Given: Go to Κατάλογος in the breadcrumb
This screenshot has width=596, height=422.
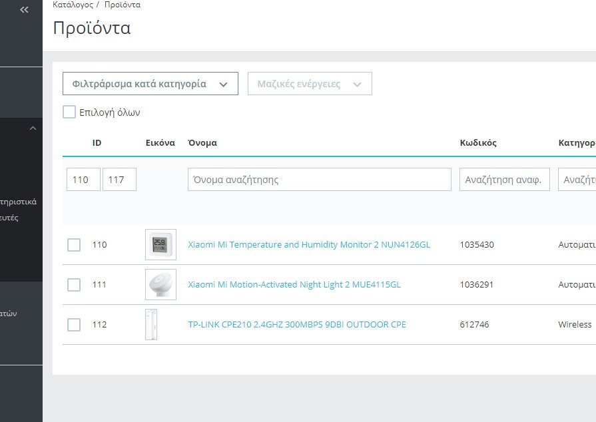Looking at the screenshot, I should 73,5.
